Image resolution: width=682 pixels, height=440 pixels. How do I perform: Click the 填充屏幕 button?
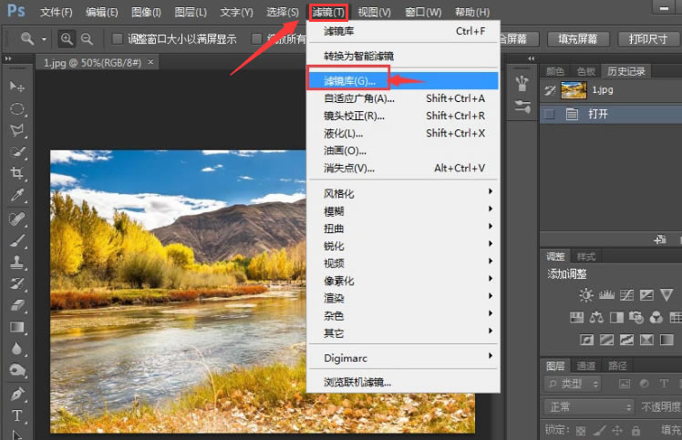pos(578,39)
